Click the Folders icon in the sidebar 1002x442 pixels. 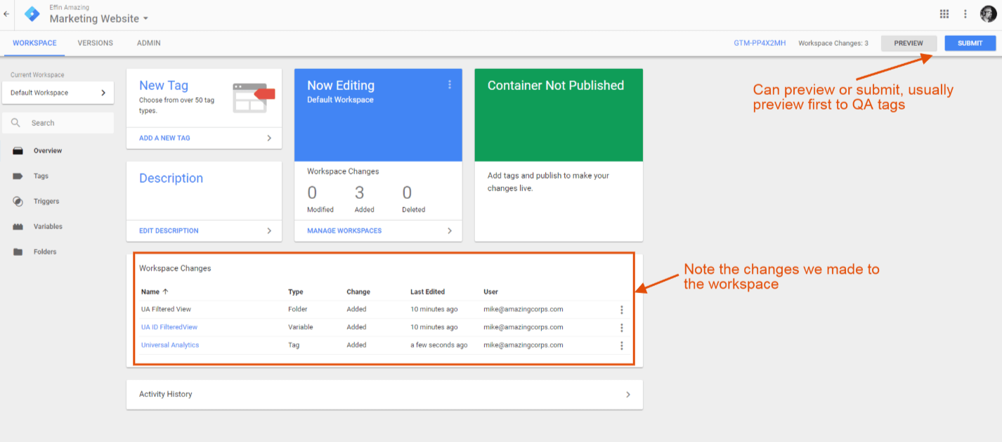[x=17, y=252]
